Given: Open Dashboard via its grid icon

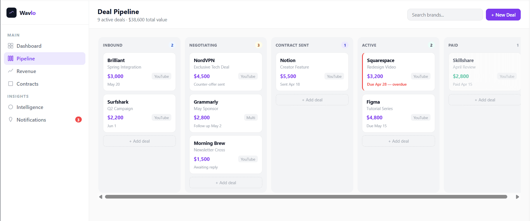Looking at the screenshot, I should [x=11, y=46].
